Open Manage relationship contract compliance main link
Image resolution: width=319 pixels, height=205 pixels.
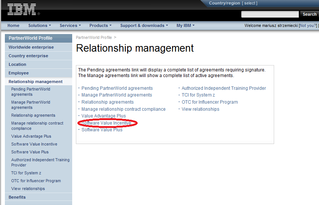tap(123, 109)
